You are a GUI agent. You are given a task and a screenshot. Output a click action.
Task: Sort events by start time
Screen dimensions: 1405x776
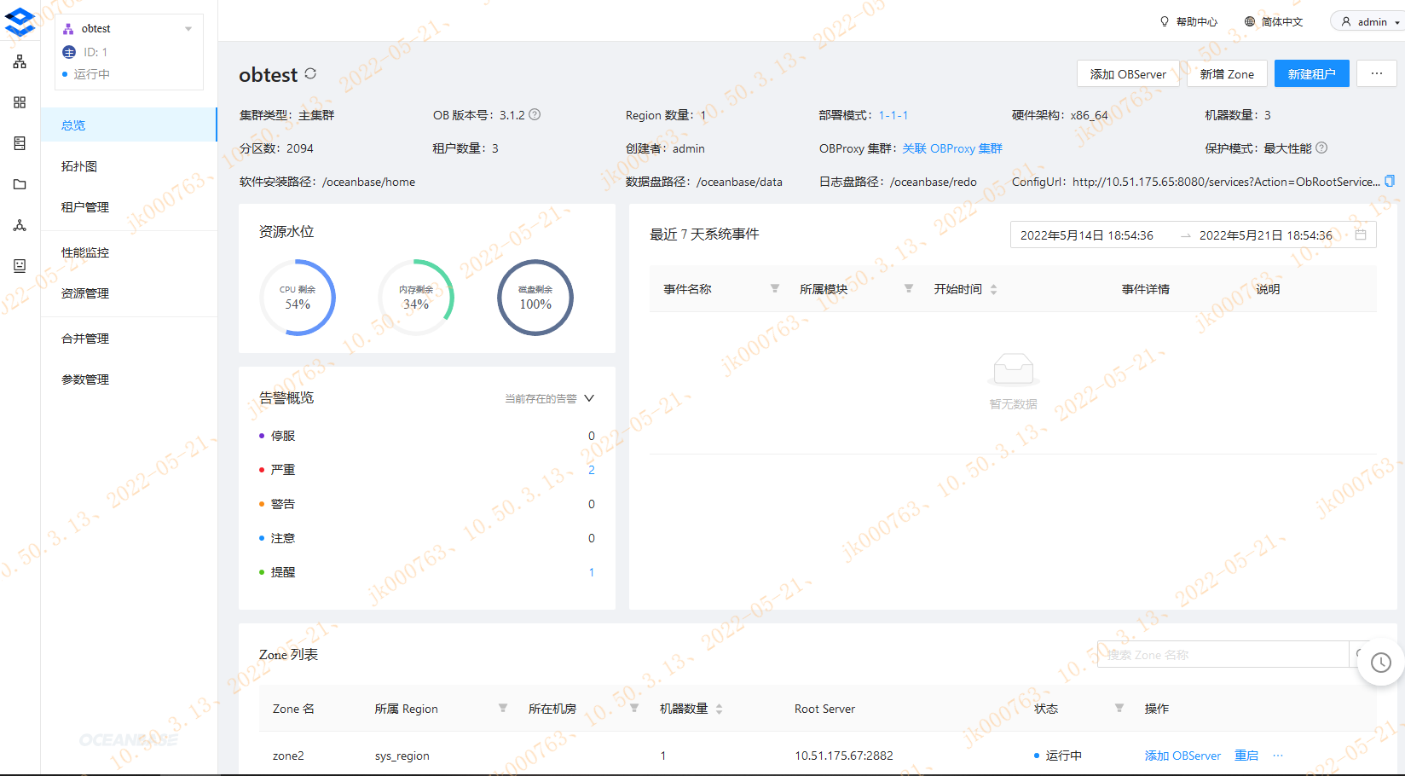click(993, 289)
